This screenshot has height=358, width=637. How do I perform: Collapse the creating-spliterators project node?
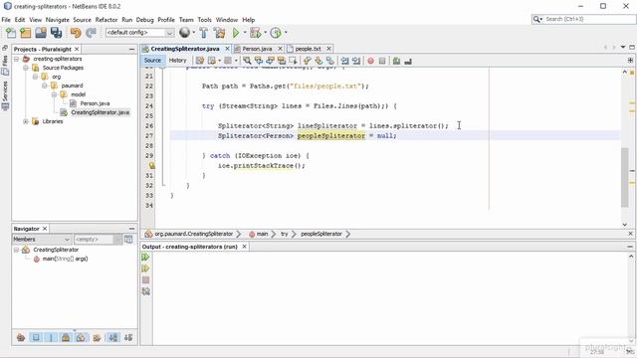(x=16, y=59)
